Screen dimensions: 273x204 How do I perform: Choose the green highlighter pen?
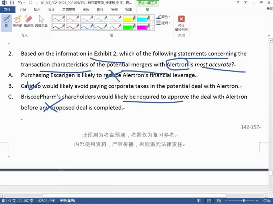(x=129, y=27)
